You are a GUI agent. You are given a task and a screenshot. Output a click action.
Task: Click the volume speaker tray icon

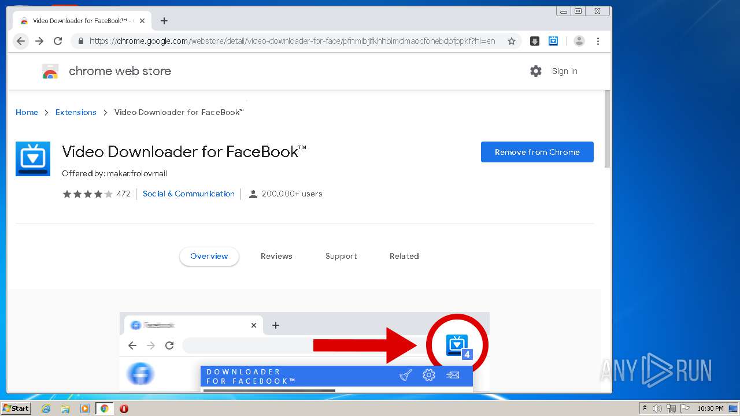[657, 408]
